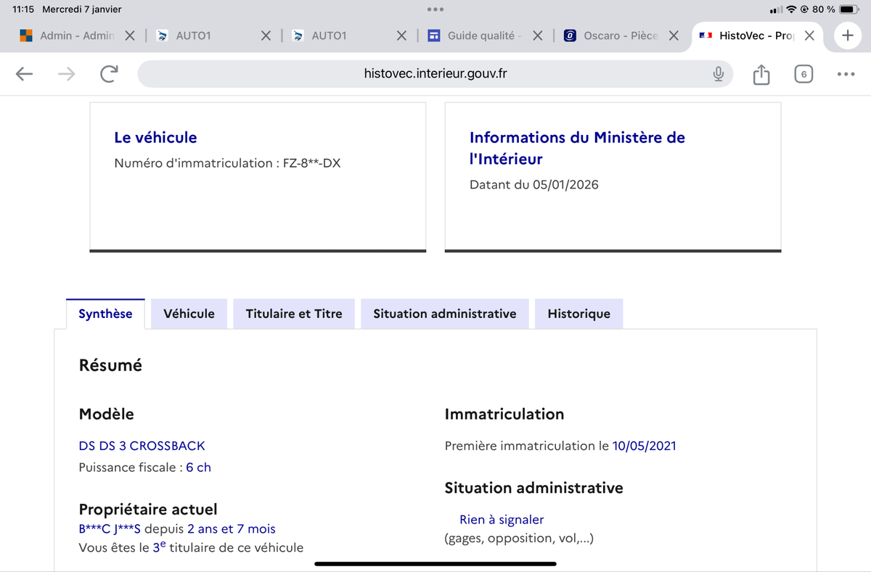
Task: Open the Titulaire et Titre tab
Action: pos(294,314)
